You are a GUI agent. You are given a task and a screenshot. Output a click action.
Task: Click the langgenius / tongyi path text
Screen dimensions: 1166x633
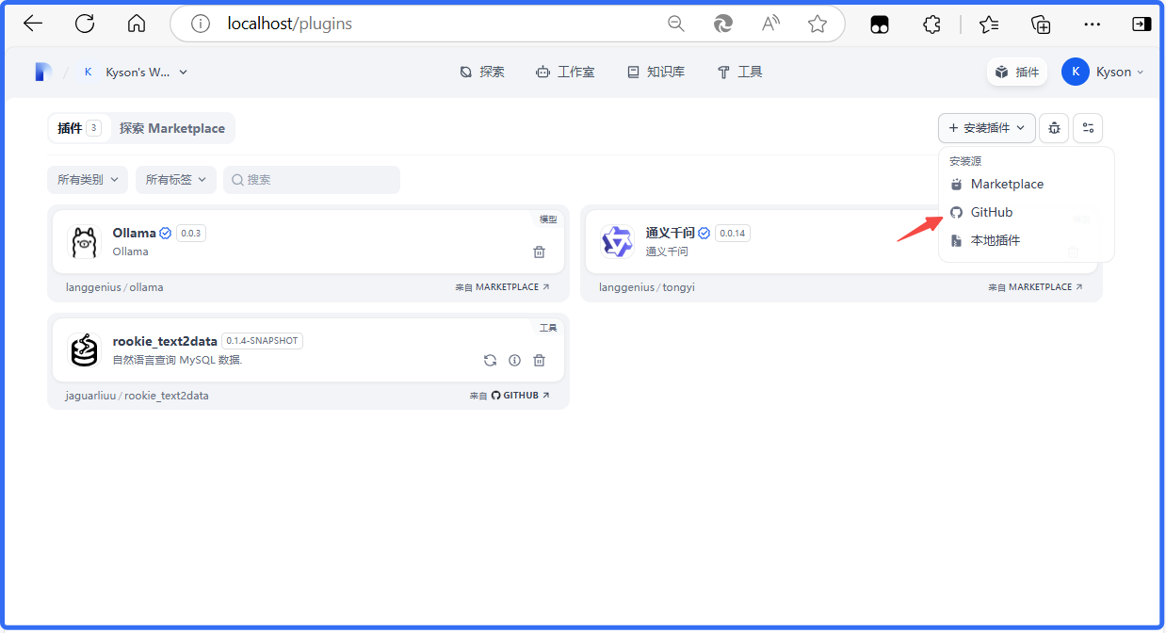645,287
